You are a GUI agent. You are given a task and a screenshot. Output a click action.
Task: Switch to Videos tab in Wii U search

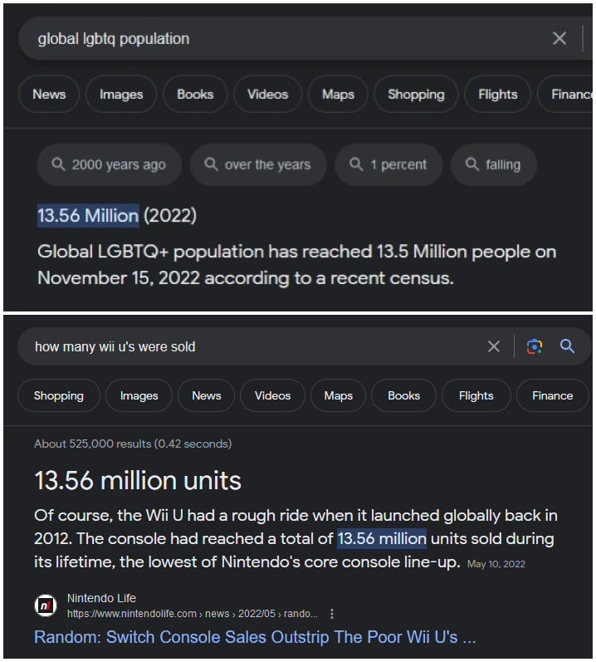(x=272, y=395)
